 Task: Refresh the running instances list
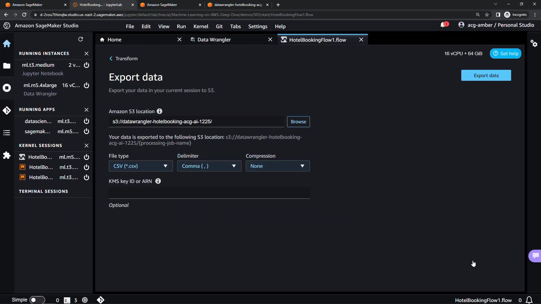[81, 39]
